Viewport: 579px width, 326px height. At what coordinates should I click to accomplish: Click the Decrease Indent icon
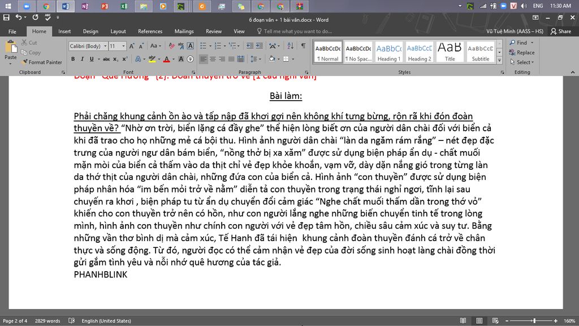pyautogui.click(x=250, y=46)
